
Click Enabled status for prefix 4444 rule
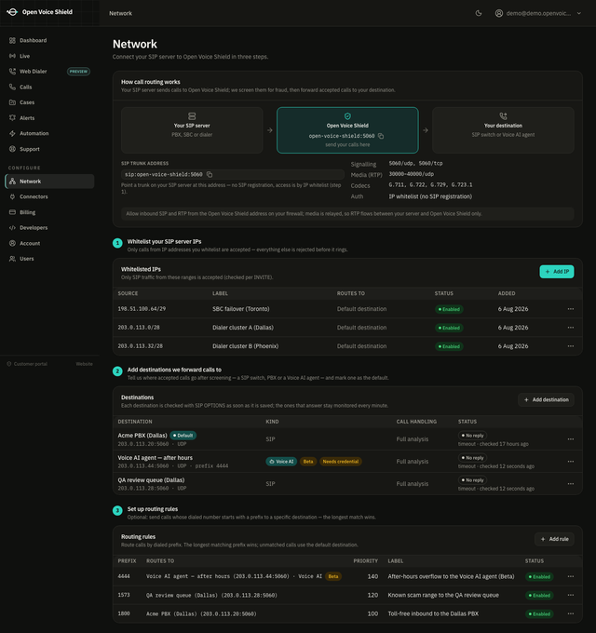click(539, 577)
